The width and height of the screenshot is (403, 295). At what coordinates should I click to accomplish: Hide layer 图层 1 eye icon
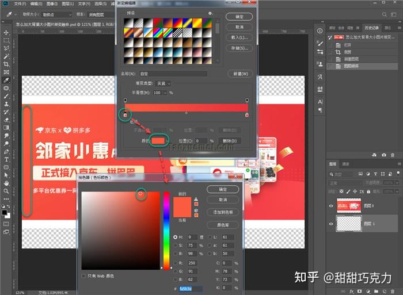click(x=331, y=224)
